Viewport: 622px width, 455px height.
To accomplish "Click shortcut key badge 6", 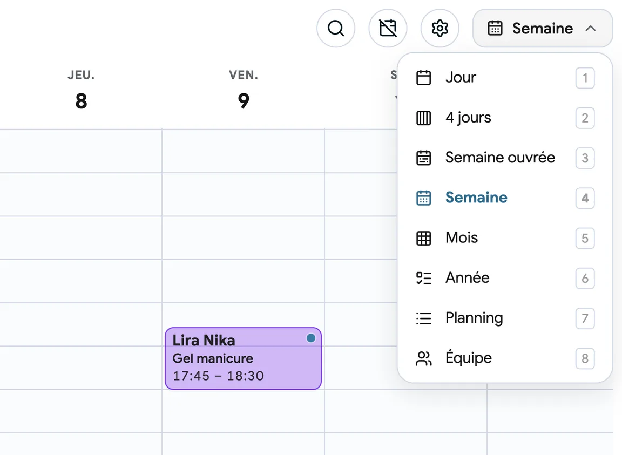I will (585, 278).
